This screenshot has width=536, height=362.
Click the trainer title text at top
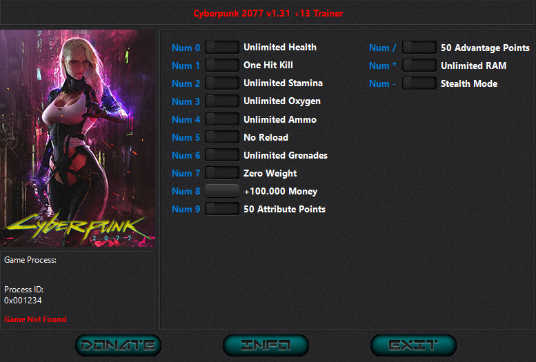(x=268, y=13)
